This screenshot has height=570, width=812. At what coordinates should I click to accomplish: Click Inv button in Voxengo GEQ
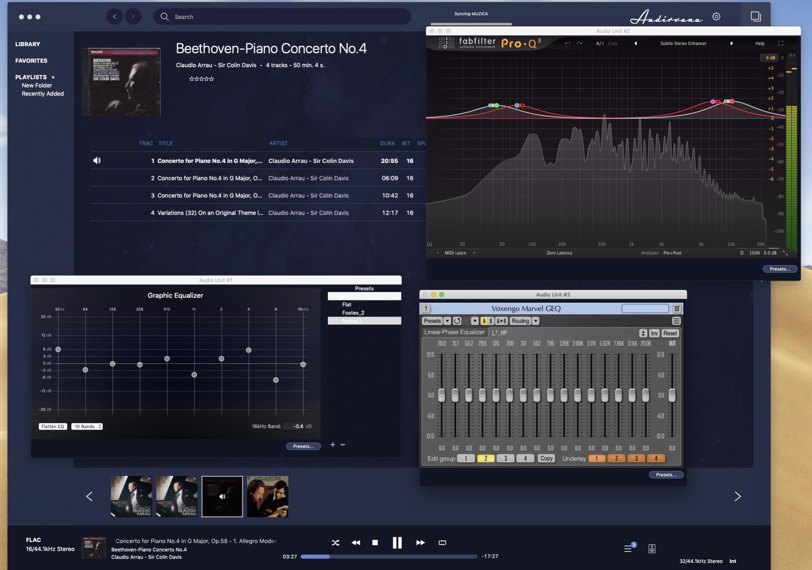pos(654,333)
